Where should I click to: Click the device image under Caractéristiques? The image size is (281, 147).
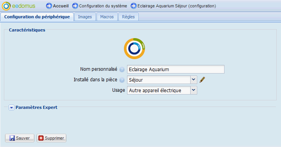(x=134, y=49)
